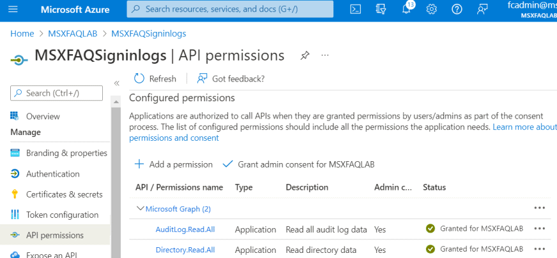
Task: Click the Token configuration bars icon
Action: click(15, 215)
